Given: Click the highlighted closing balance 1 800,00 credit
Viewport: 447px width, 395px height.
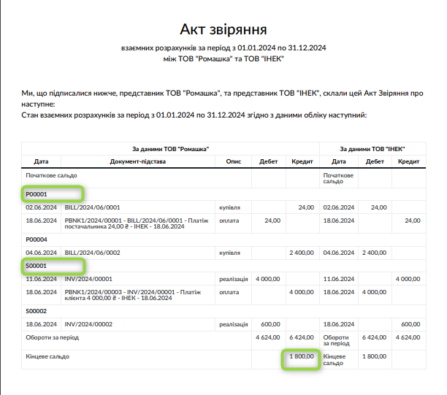Looking at the screenshot, I should 300,357.
